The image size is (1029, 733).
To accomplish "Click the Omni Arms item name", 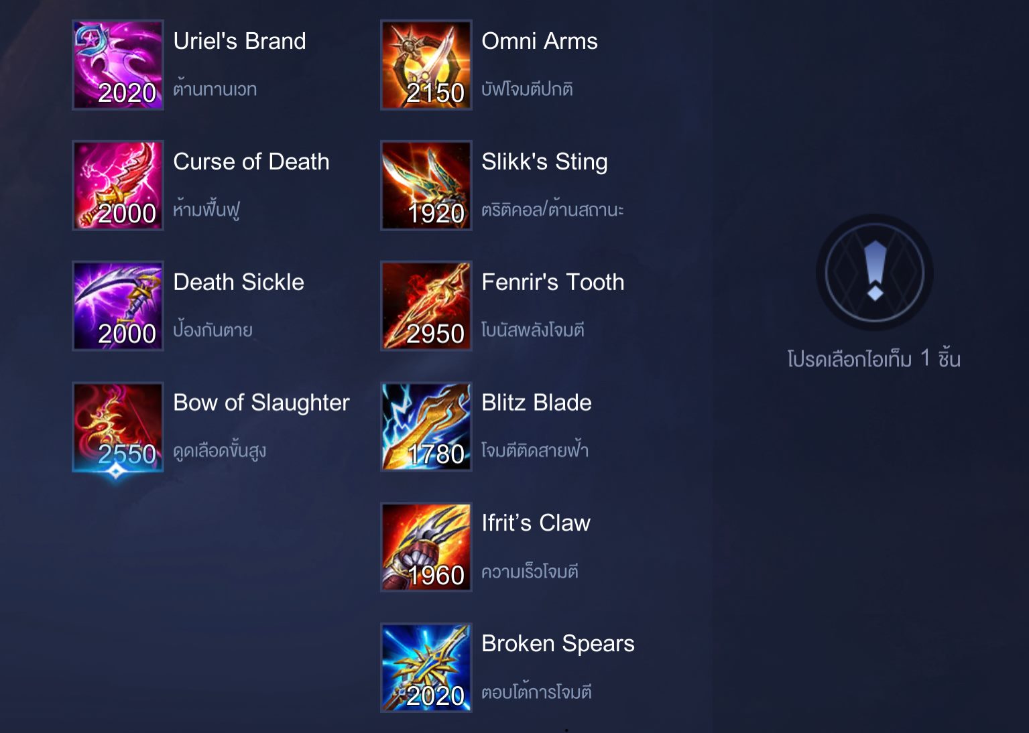I will 540,41.
